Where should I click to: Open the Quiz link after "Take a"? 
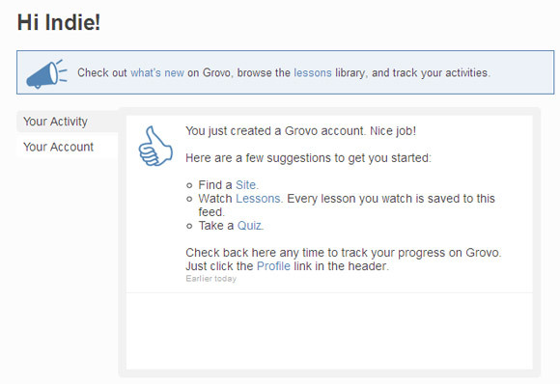(249, 226)
